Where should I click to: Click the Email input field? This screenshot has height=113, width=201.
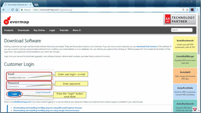[29, 78]
